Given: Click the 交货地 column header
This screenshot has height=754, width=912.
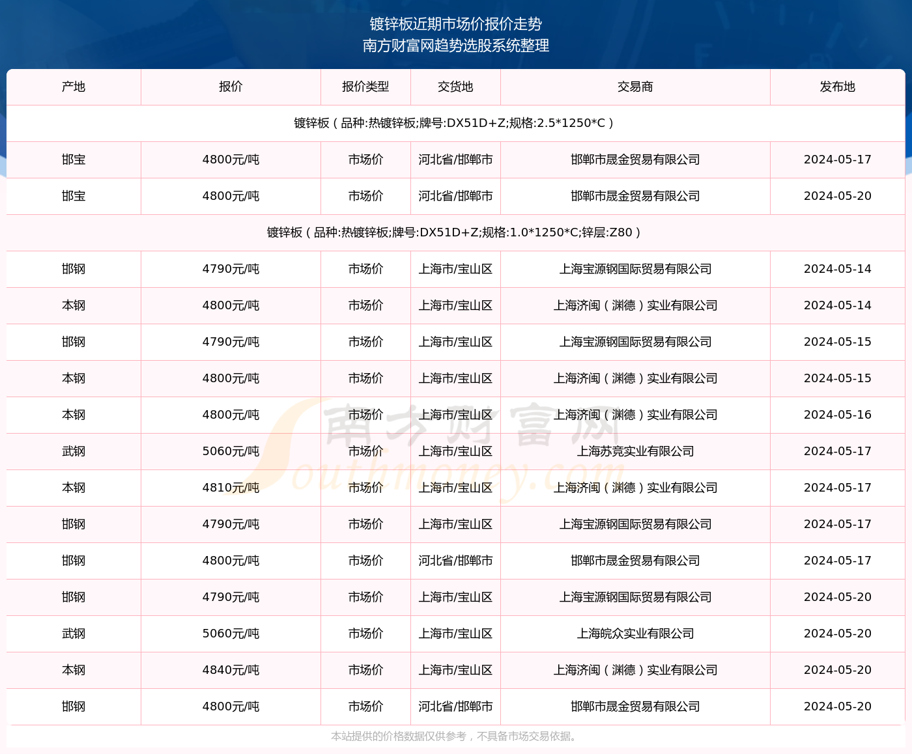Looking at the screenshot, I should click(x=455, y=87).
